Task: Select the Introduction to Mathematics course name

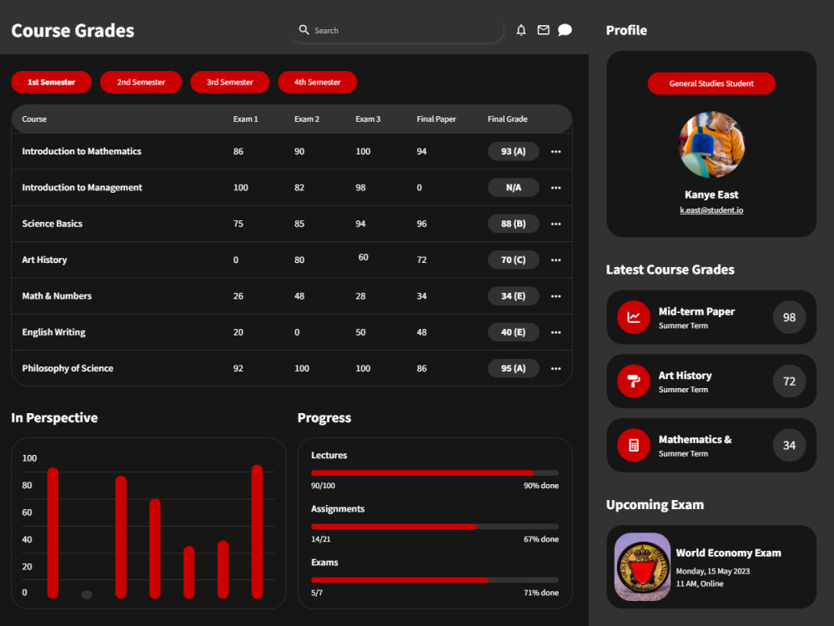Action: coord(82,152)
